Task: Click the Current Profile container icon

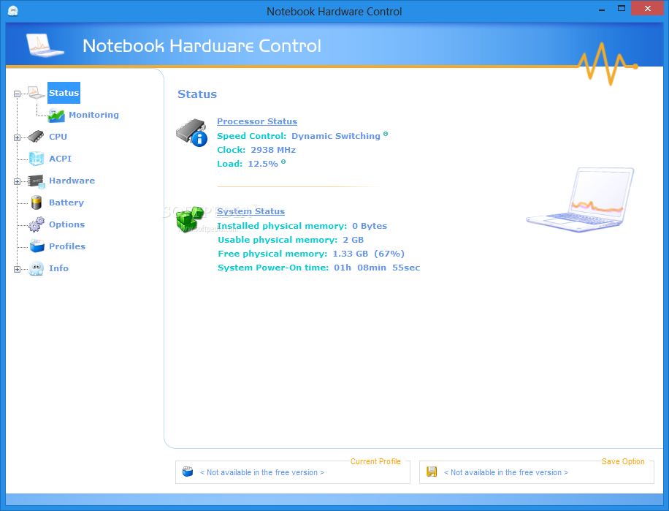Action: pos(188,472)
